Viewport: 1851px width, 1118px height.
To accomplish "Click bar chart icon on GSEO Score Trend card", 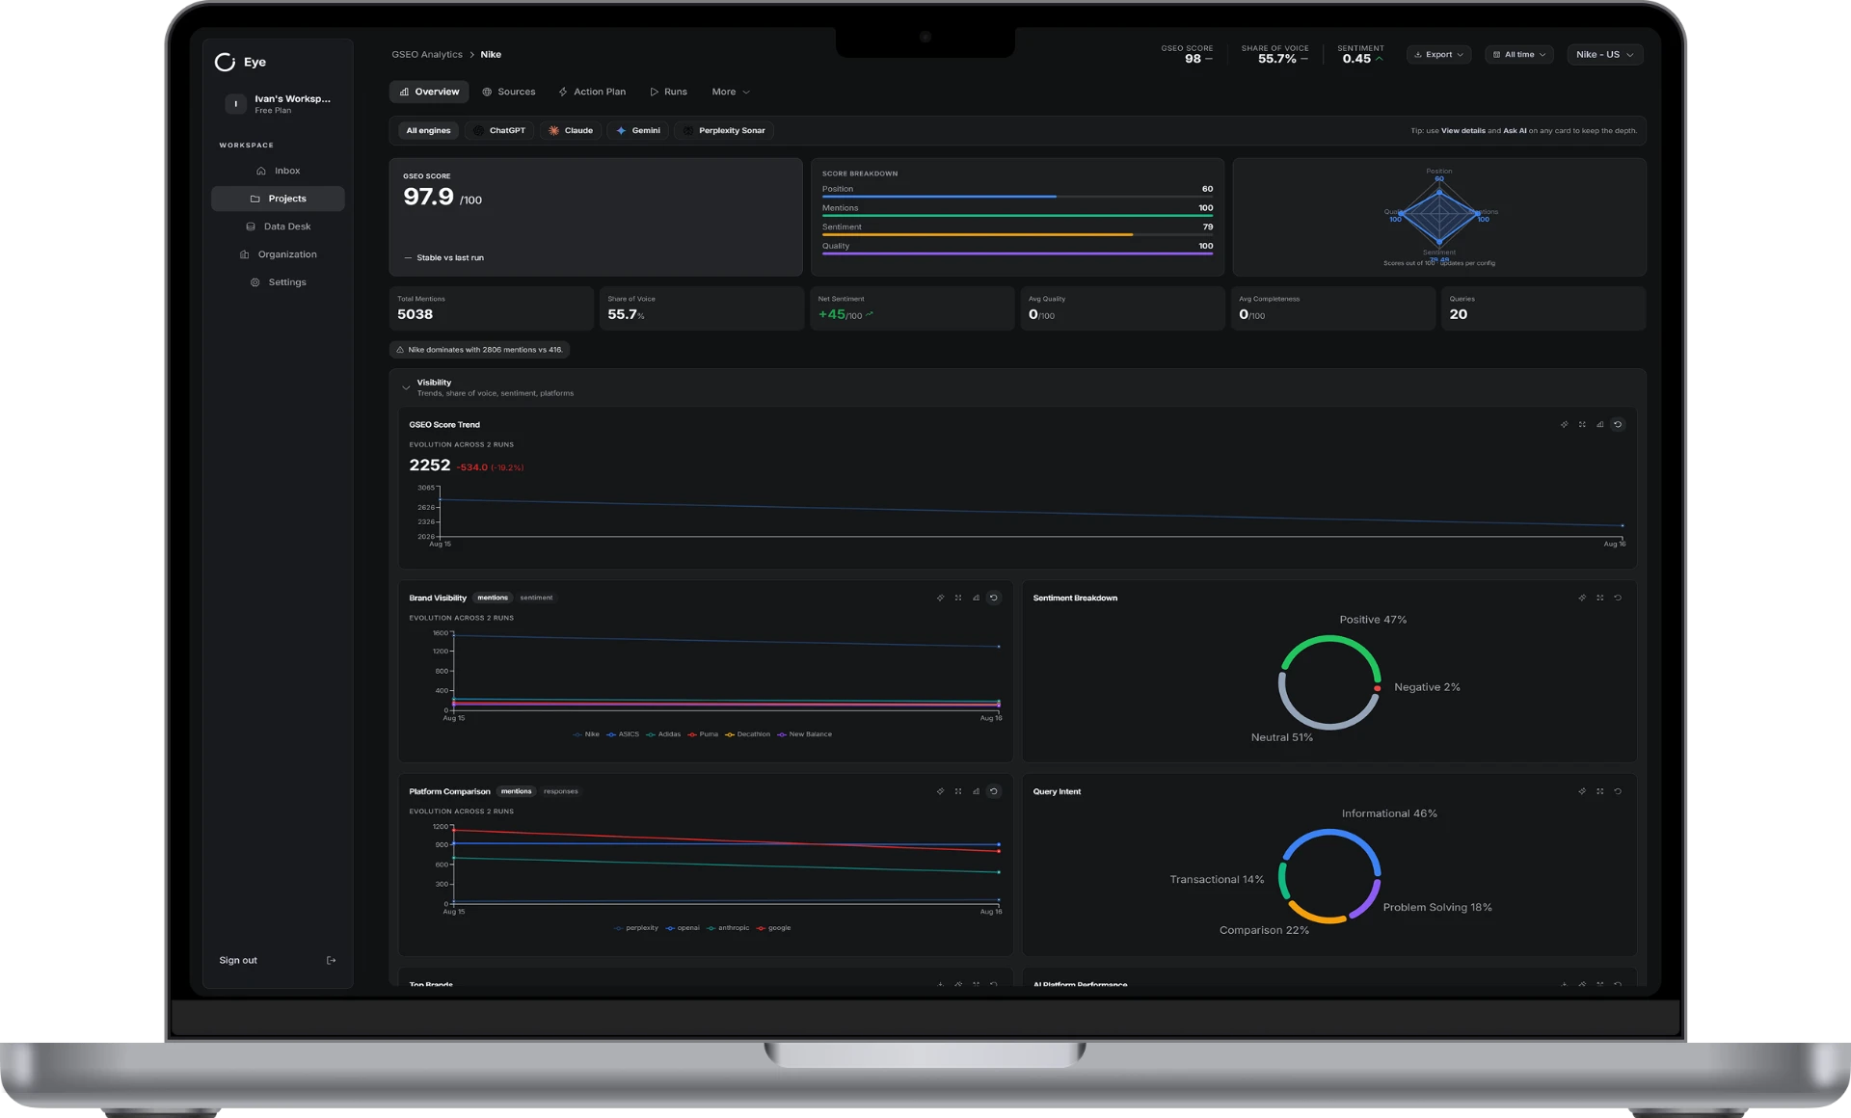I will pos(1600,424).
